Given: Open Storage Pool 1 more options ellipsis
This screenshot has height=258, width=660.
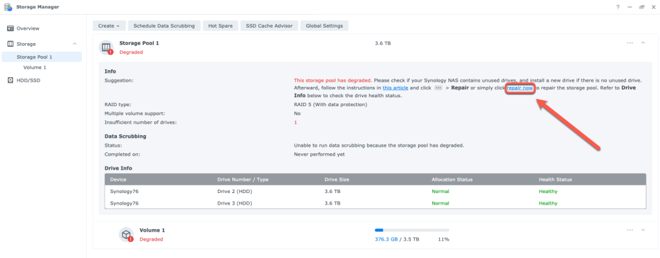Looking at the screenshot, I should (630, 43).
